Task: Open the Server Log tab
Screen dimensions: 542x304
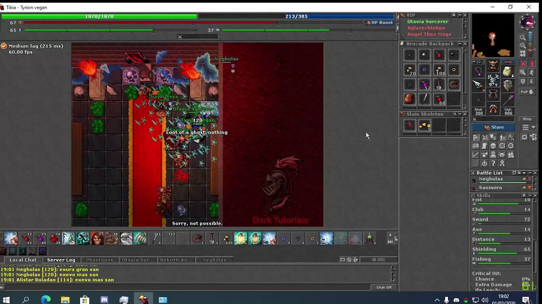Action: tap(61, 260)
